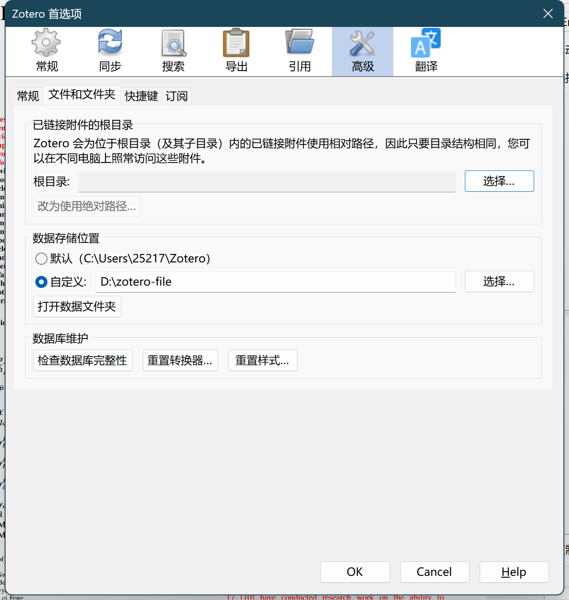Switch to the 文件和文件夹 tab
This screenshot has height=600, width=569.
[82, 95]
